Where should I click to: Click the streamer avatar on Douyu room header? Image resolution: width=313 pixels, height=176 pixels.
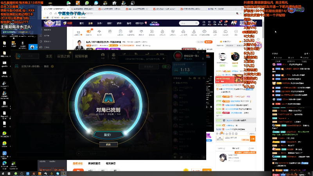pyautogui.click(x=79, y=45)
